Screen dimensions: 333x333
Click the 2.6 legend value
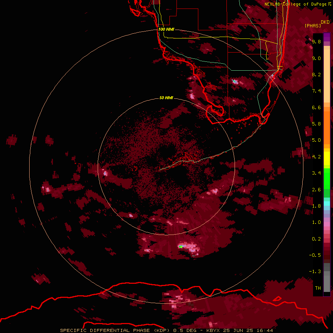pos(316,190)
